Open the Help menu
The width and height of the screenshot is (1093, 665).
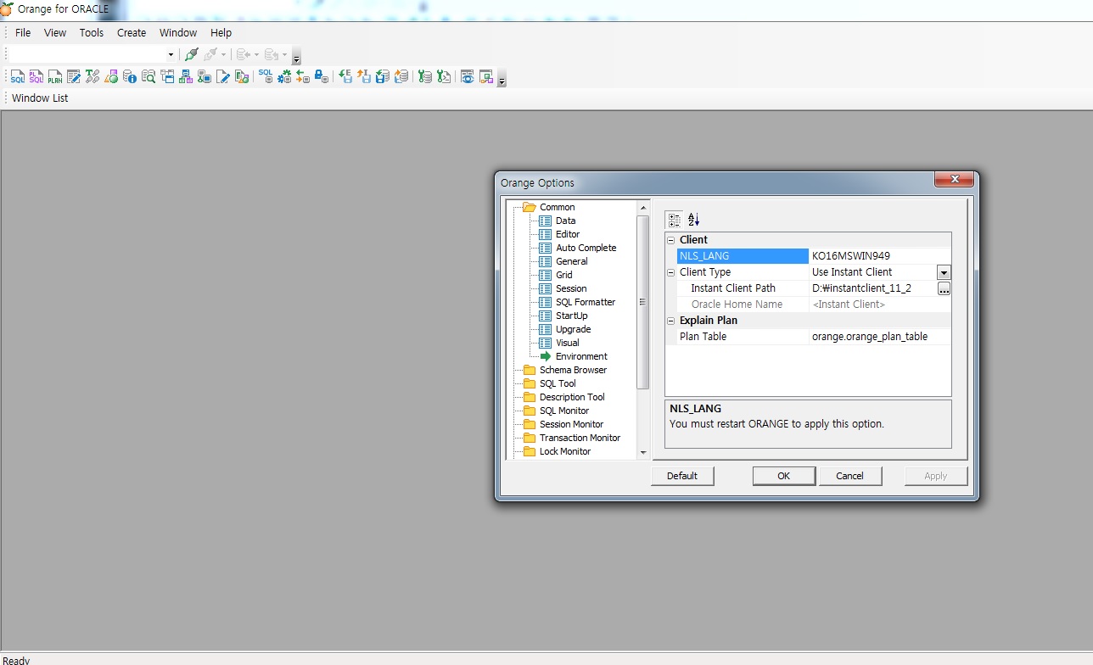coord(221,32)
